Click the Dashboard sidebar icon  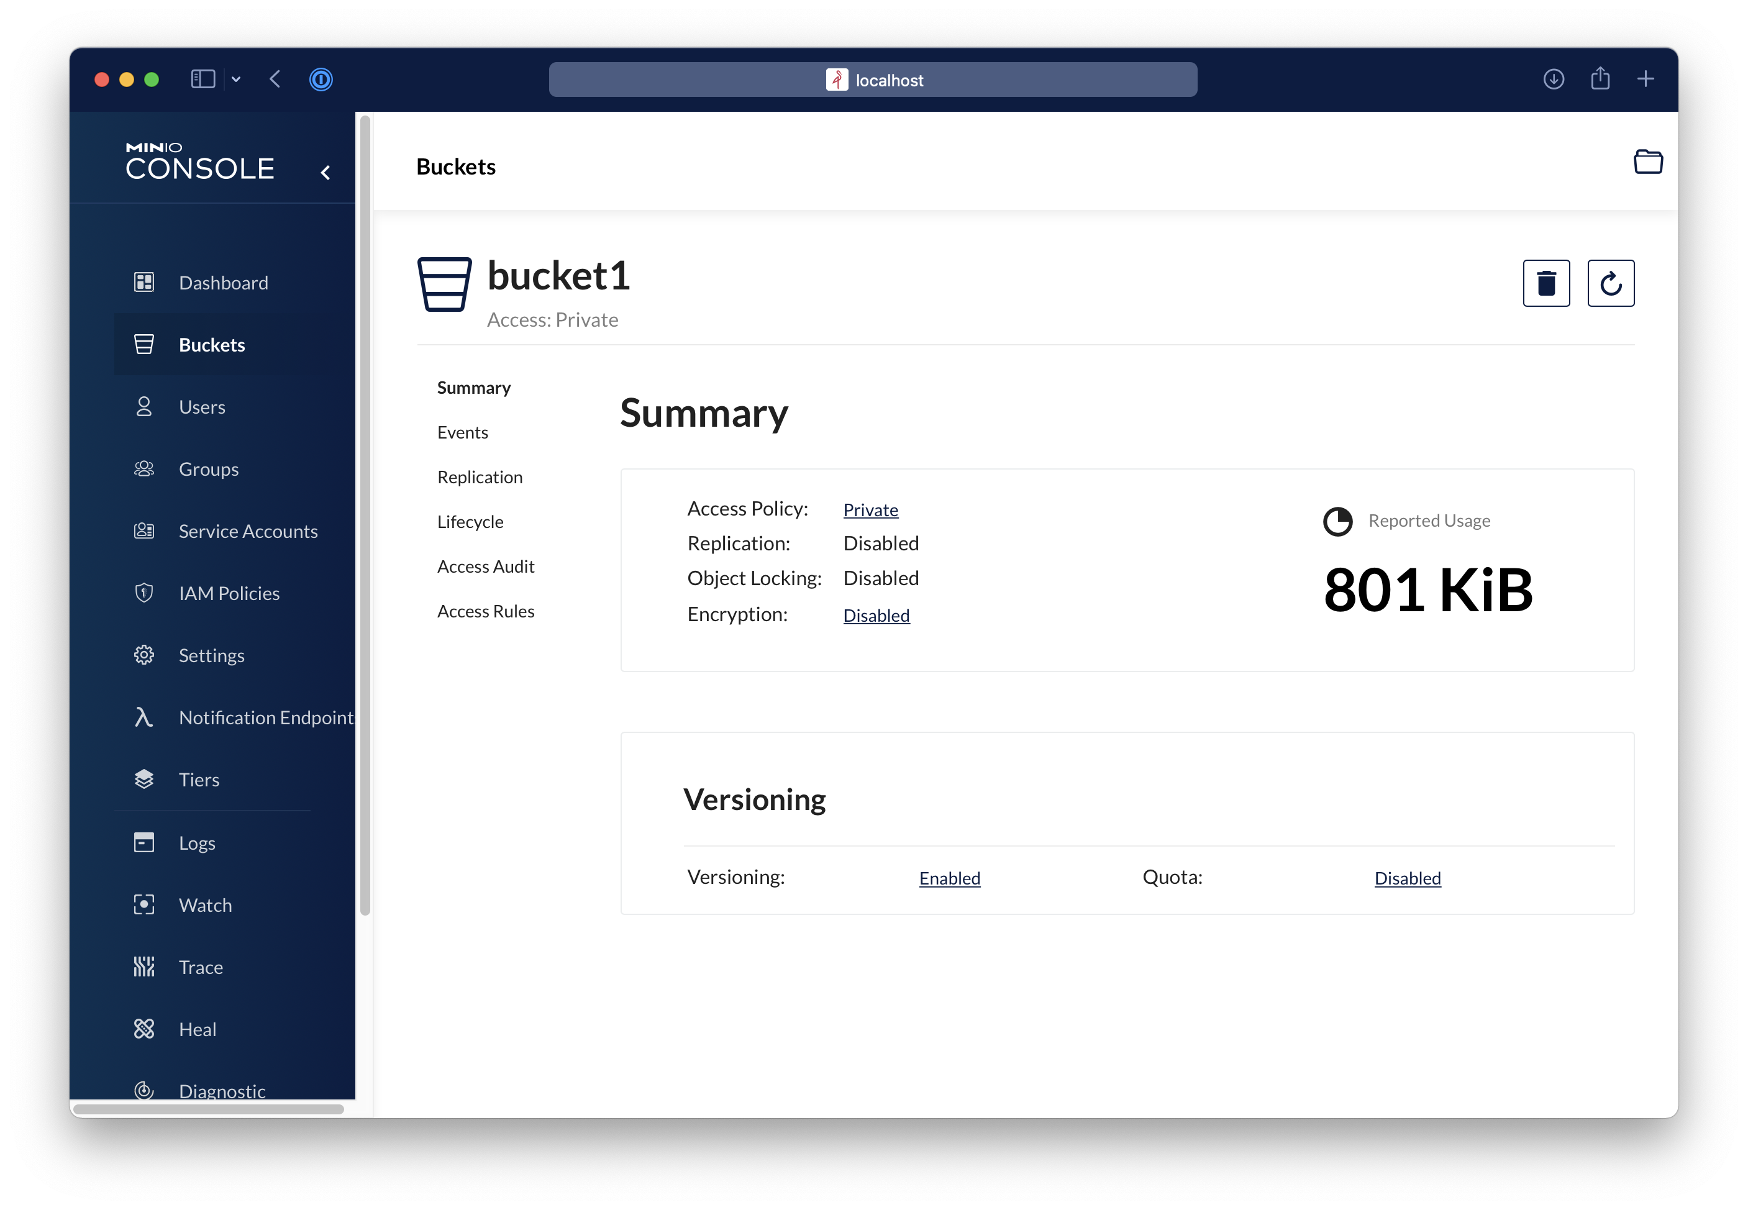pyautogui.click(x=144, y=283)
